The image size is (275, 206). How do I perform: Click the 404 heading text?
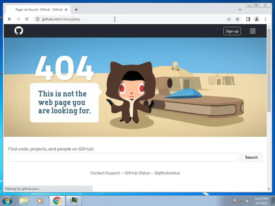click(64, 68)
